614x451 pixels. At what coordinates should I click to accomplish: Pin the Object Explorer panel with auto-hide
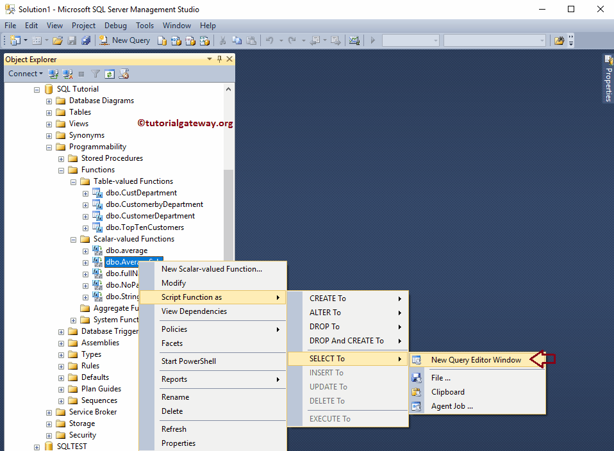coord(219,59)
